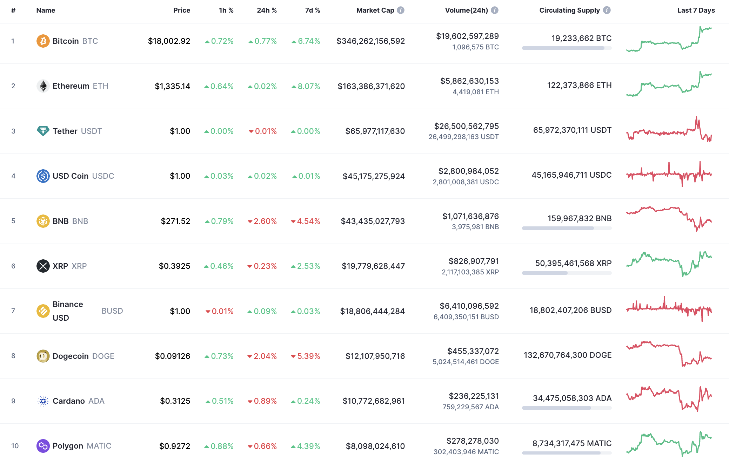This screenshot has width=729, height=464.
Task: Click the Binance USD name link
Action: [68, 311]
